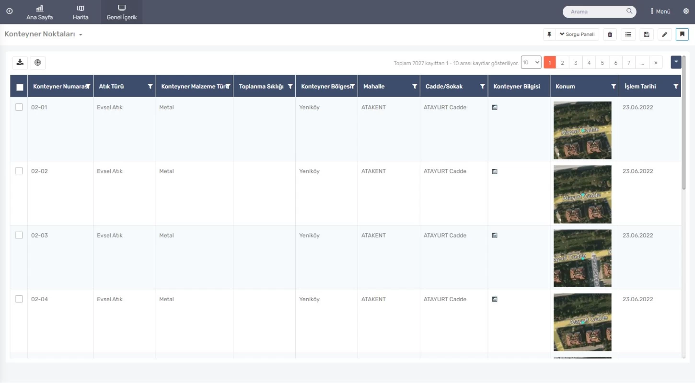Open map thumbnail for row 02-04
695x383 pixels.
pos(582,322)
